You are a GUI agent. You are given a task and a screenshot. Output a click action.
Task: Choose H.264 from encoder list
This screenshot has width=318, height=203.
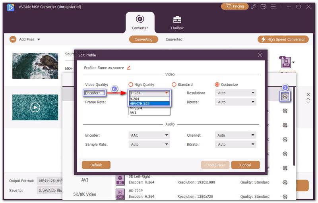pos(149,99)
